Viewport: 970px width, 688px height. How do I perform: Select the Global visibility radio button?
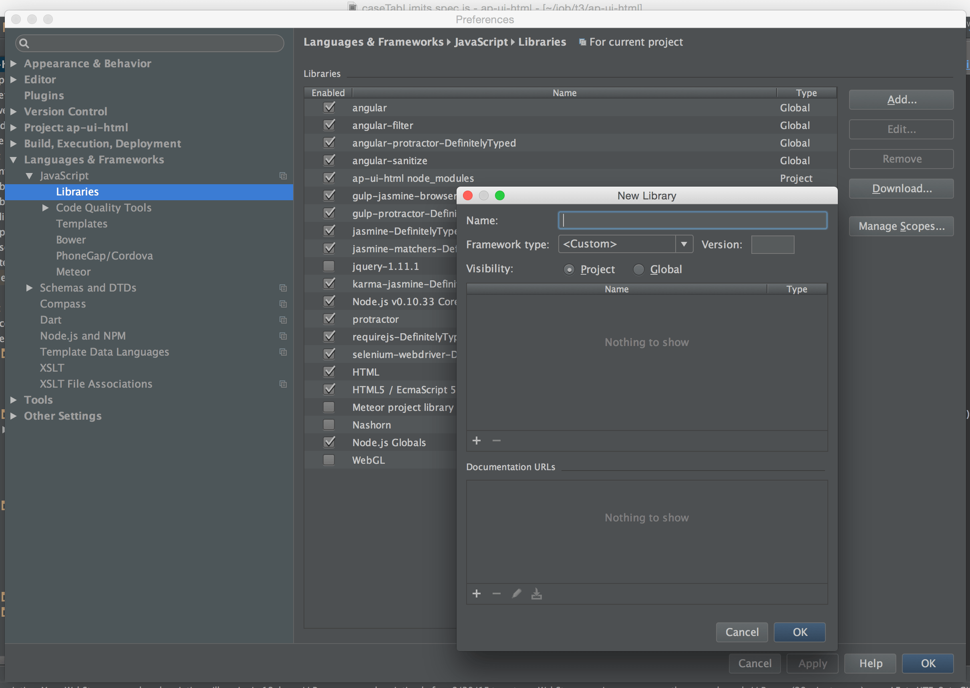(638, 270)
